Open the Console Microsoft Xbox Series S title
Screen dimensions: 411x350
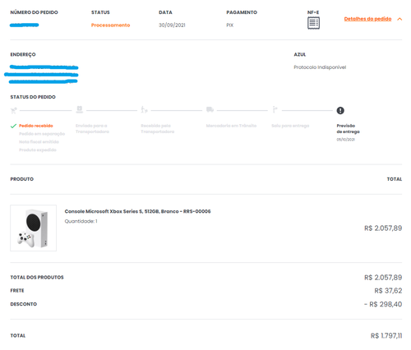(137, 211)
